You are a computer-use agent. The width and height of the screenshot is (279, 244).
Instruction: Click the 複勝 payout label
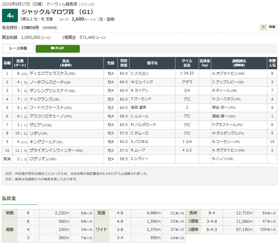pyautogui.click(x=9, y=230)
